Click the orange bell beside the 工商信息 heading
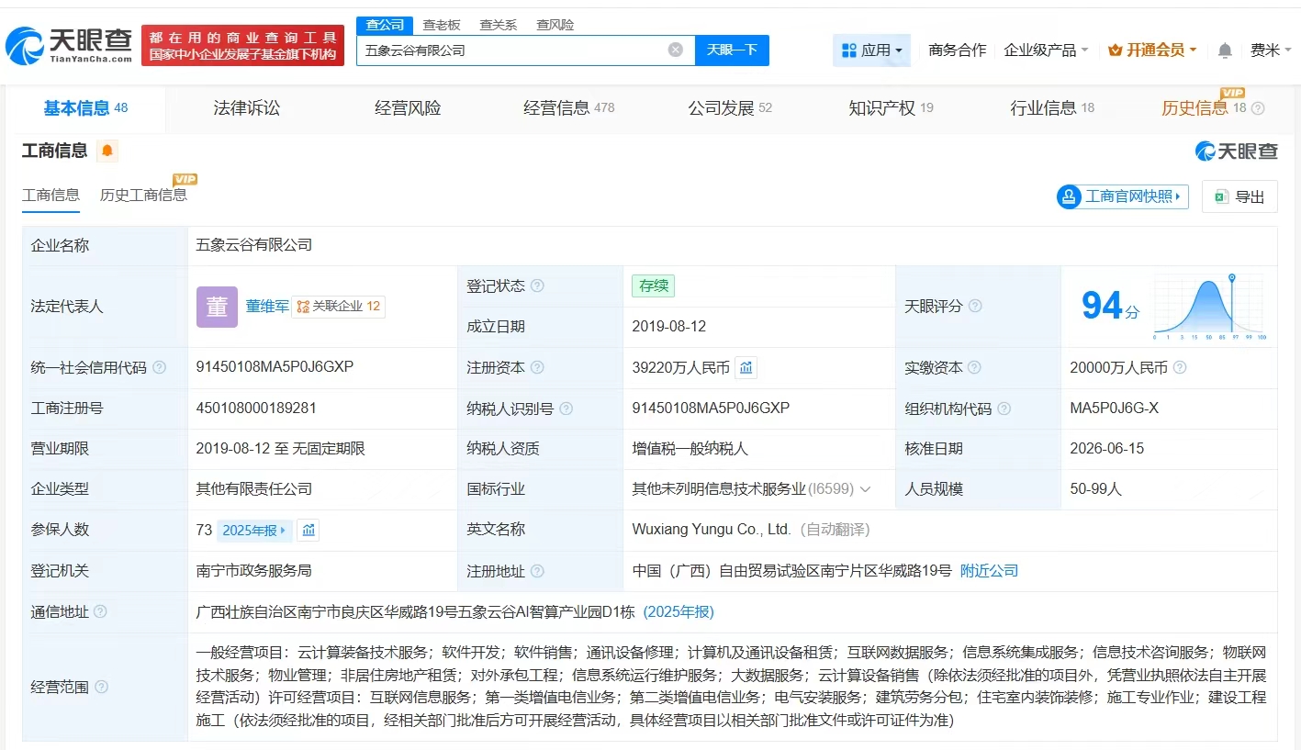The height and width of the screenshot is (750, 1301). pos(107,151)
